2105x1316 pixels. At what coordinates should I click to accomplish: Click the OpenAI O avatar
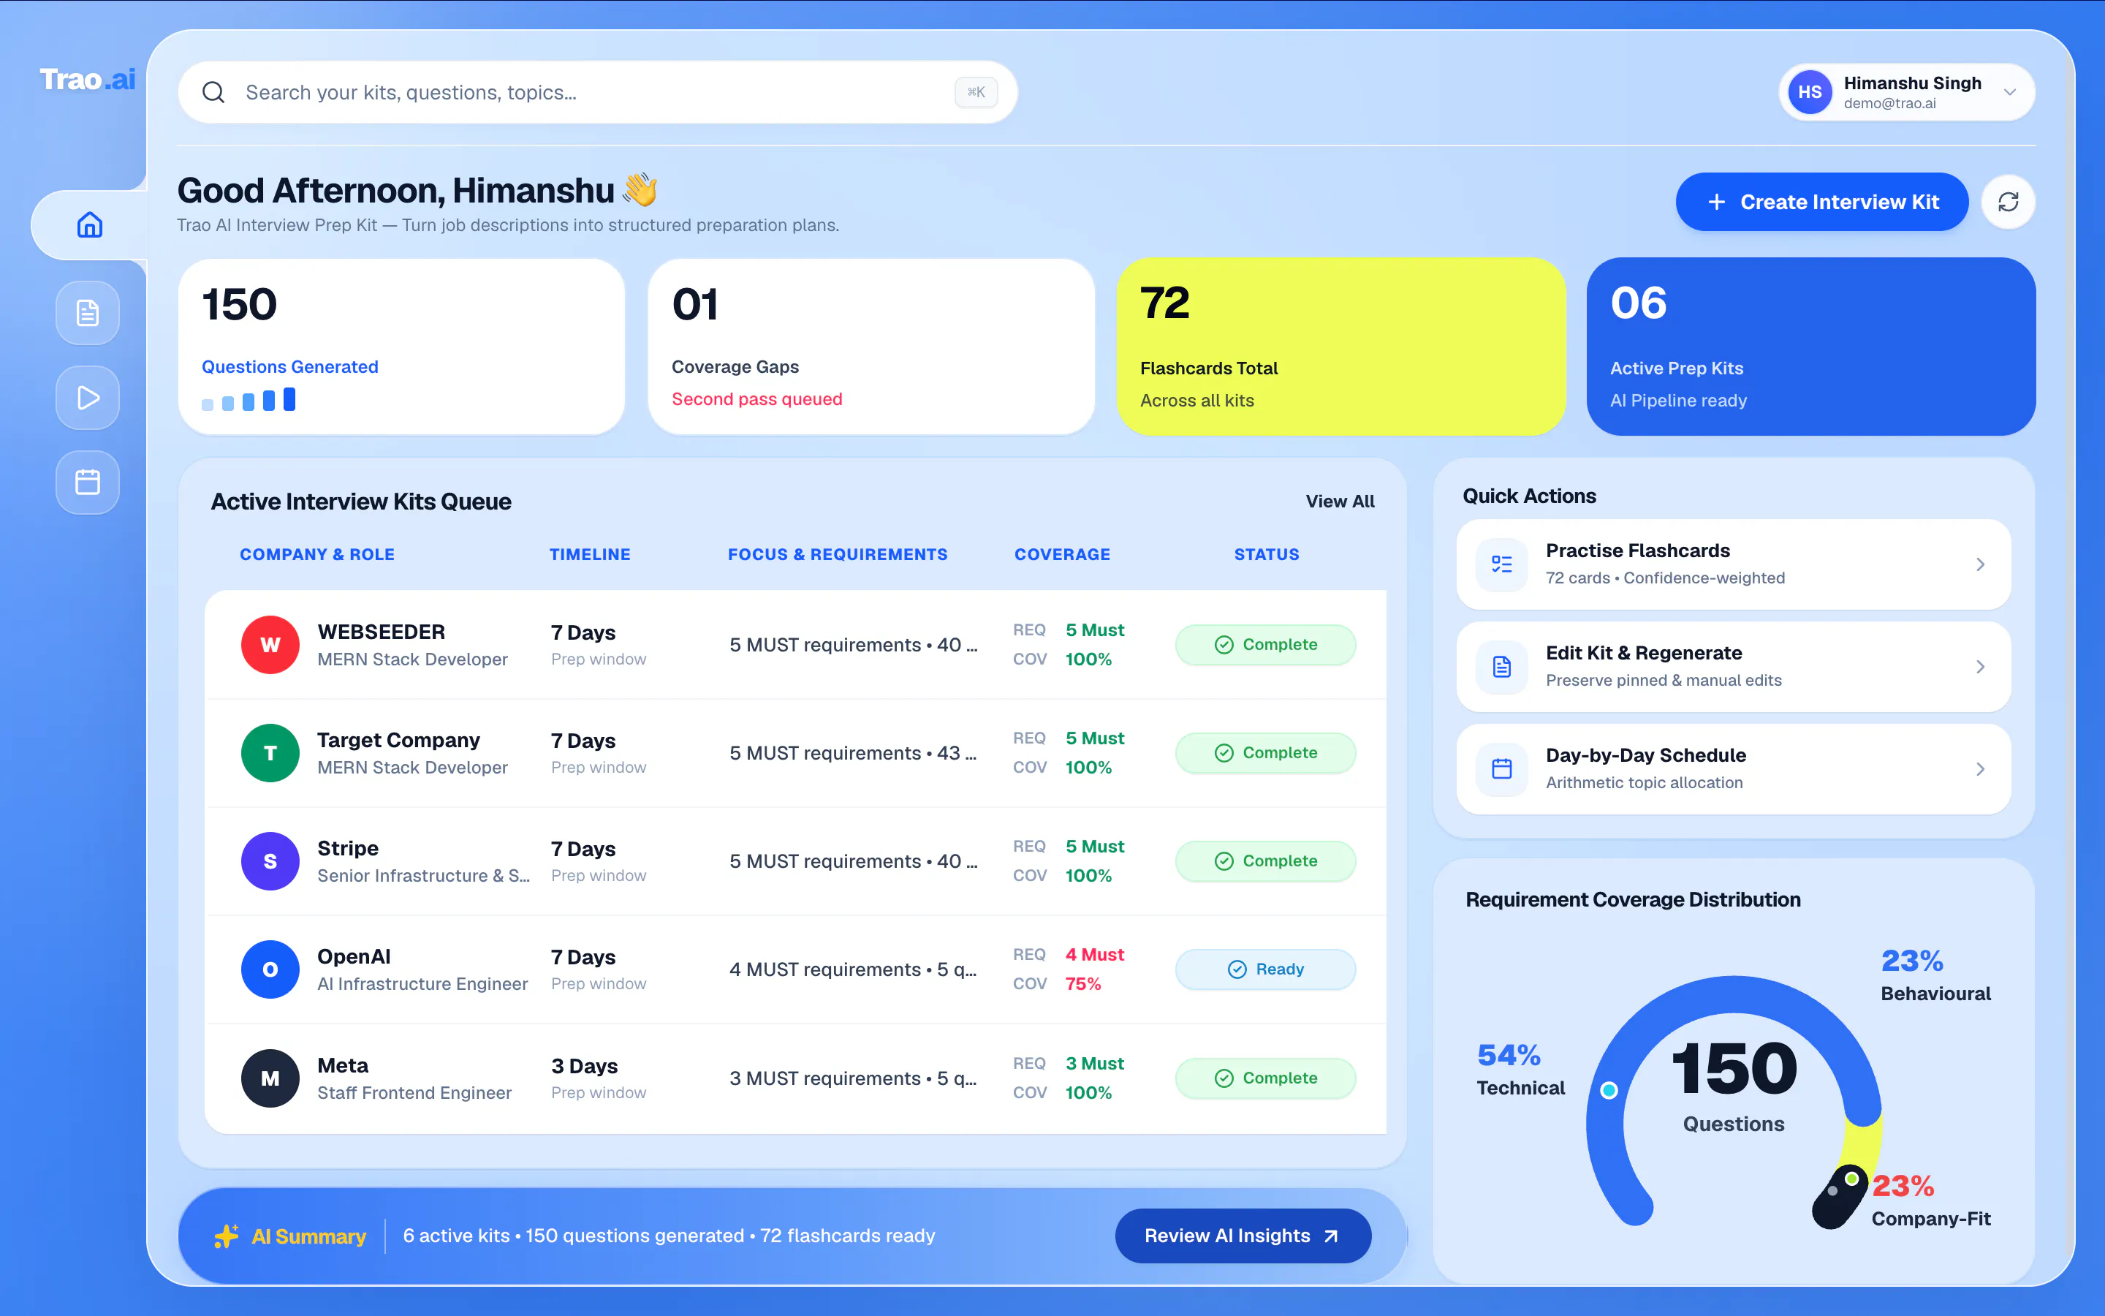(x=270, y=969)
